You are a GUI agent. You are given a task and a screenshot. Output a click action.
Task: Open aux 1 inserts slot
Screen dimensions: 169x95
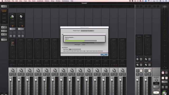pos(139,45)
